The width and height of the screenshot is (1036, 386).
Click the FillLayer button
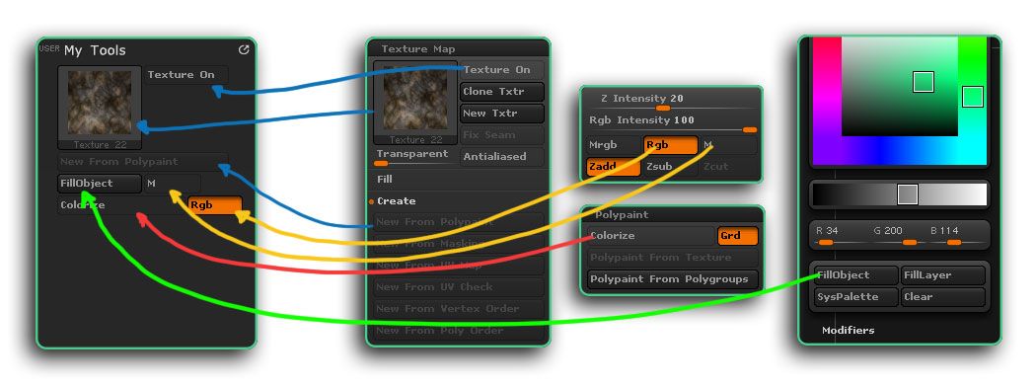[943, 275]
